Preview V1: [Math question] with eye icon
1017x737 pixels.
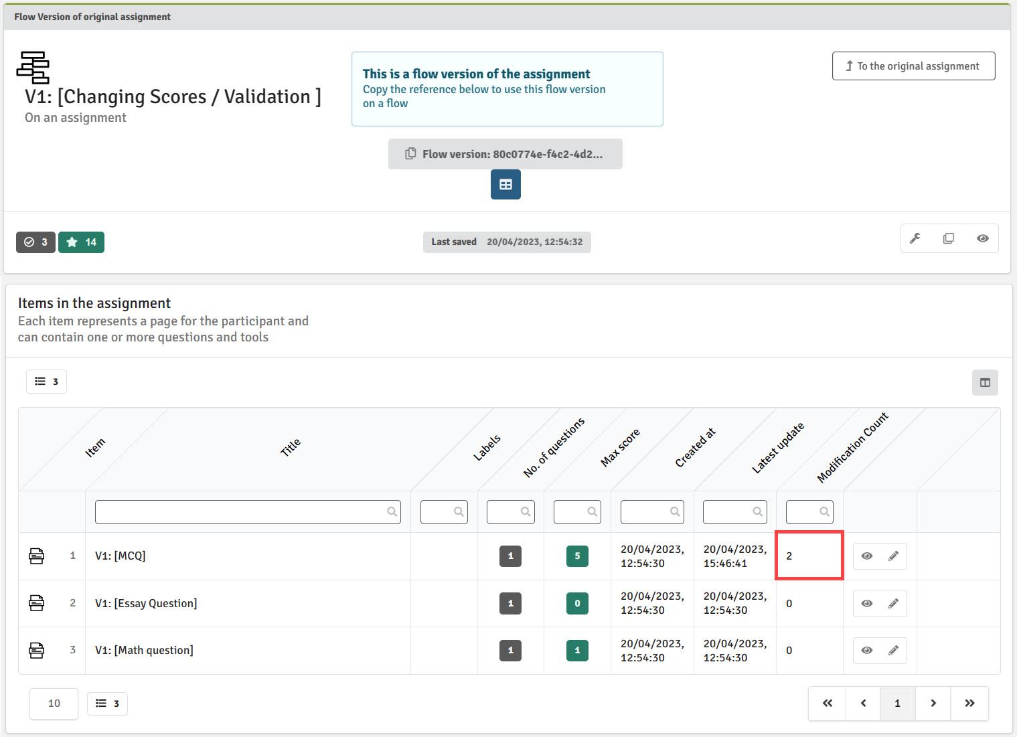pyautogui.click(x=867, y=651)
